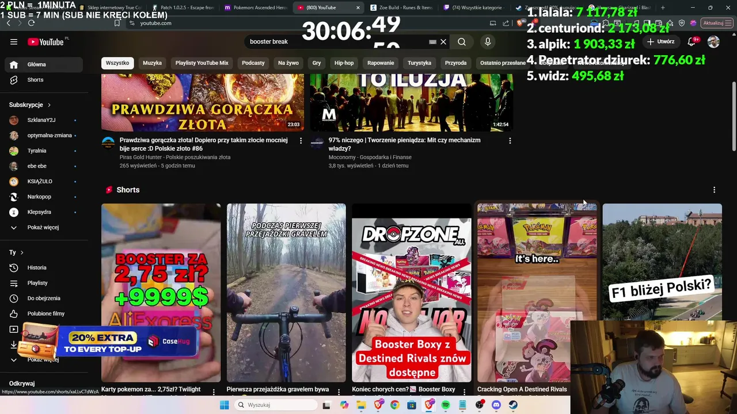Screen dimensions: 737x414
Task: Open the Cracking Open A Destined Rivals short
Action: [537, 293]
